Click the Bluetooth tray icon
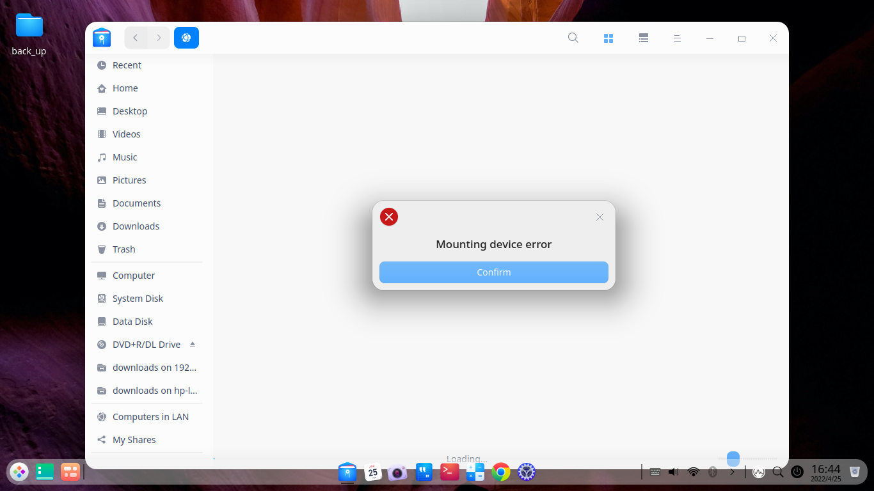874x491 pixels. pyautogui.click(x=713, y=472)
